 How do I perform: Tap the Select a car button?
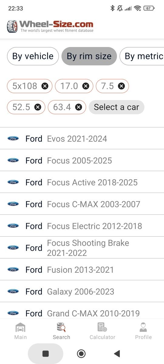pos(116,107)
